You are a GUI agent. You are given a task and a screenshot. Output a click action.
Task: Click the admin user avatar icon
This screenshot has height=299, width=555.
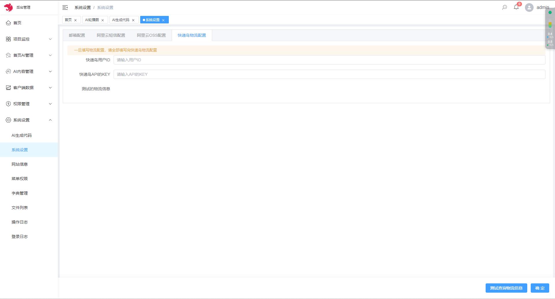pos(529,8)
